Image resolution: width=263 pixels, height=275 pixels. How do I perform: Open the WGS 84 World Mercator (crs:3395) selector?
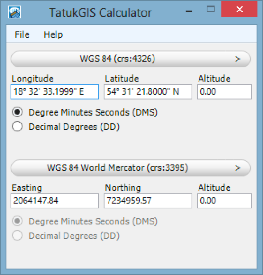pyautogui.click(x=131, y=168)
